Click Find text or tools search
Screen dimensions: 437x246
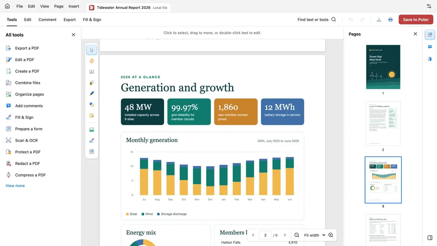click(317, 20)
